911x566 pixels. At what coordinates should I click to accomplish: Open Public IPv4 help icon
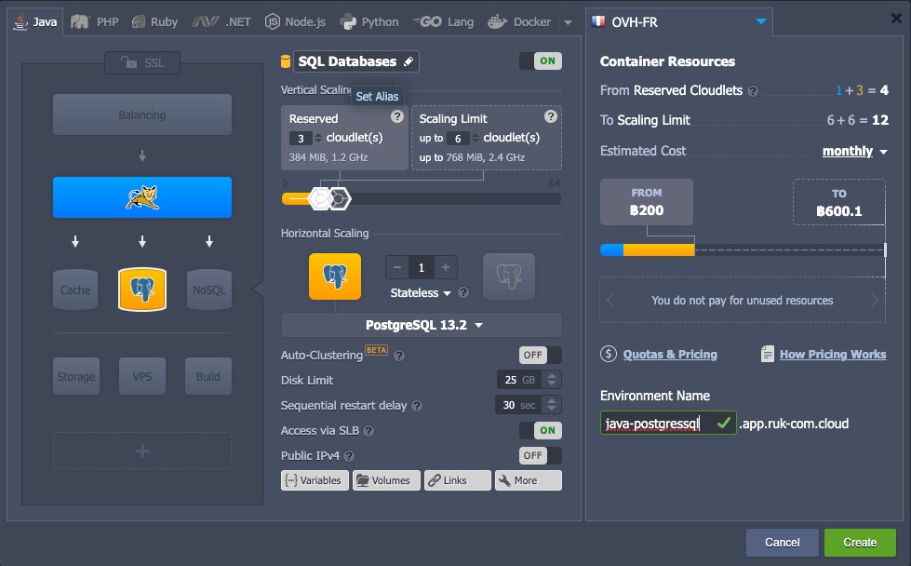[349, 456]
